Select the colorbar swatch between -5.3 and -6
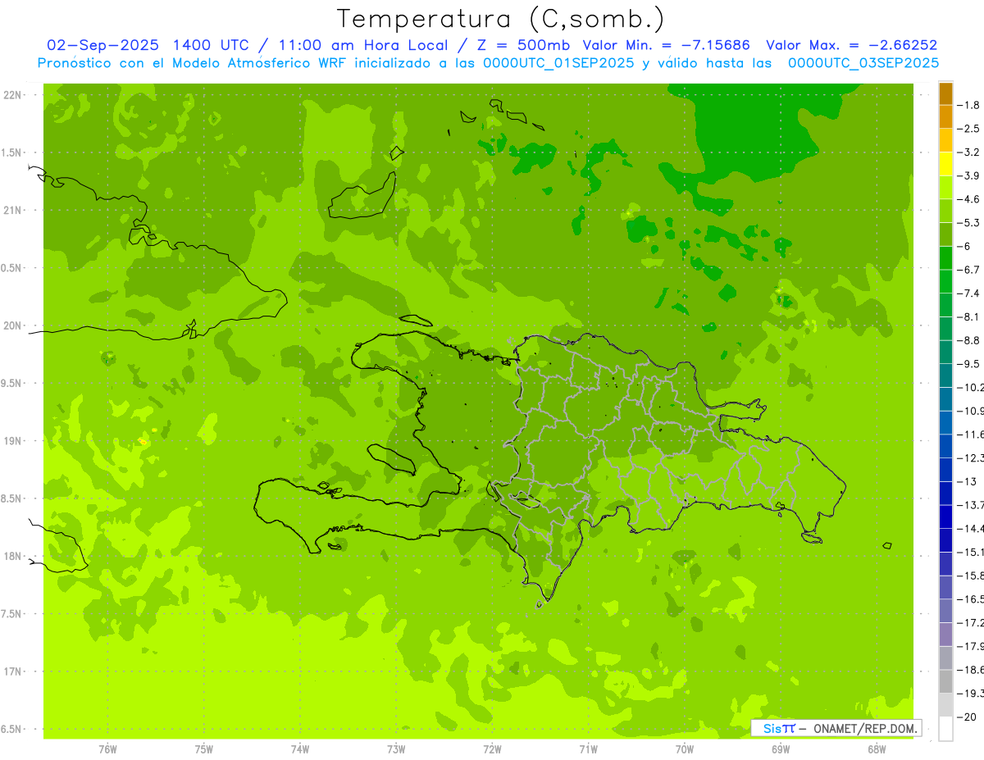This screenshot has height=760, width=984. click(945, 234)
